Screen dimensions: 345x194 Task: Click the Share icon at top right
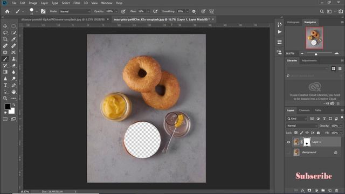click(x=341, y=11)
